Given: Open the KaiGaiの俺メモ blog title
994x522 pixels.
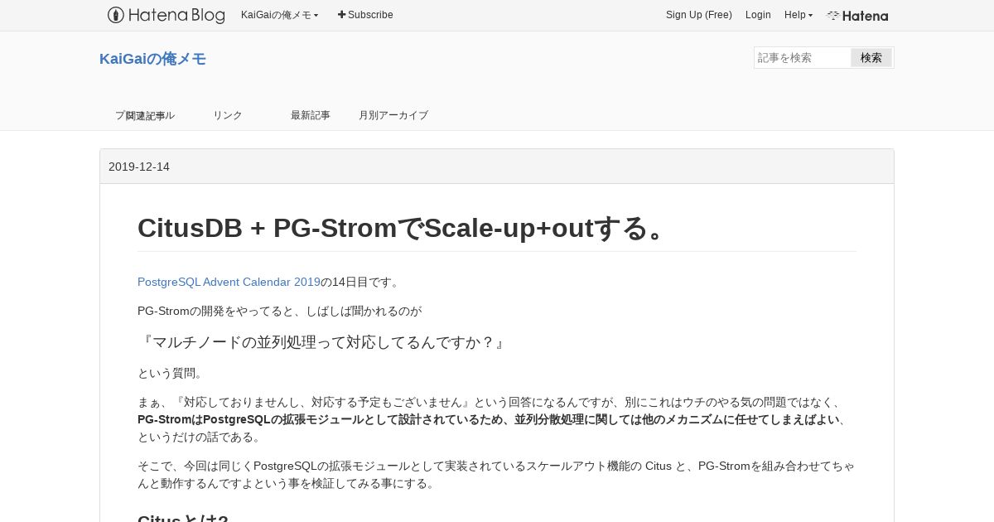Looking at the screenshot, I should 152,59.
